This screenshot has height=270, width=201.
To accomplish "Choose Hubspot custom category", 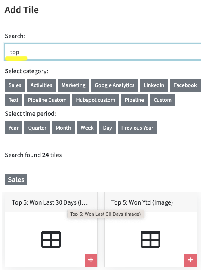I will pyautogui.click(x=95, y=100).
